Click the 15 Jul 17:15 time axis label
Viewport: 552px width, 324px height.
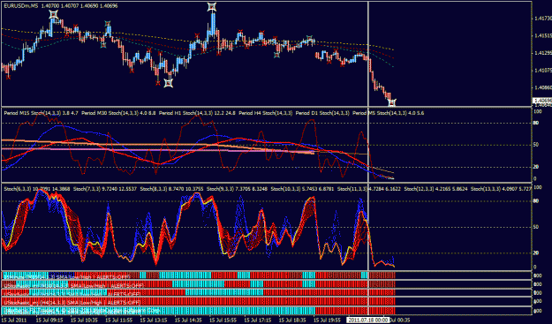click(x=258, y=320)
